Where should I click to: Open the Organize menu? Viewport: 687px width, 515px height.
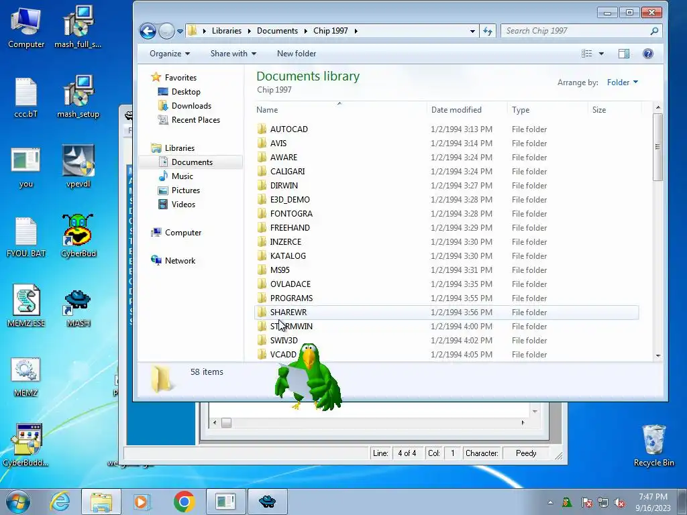point(170,54)
